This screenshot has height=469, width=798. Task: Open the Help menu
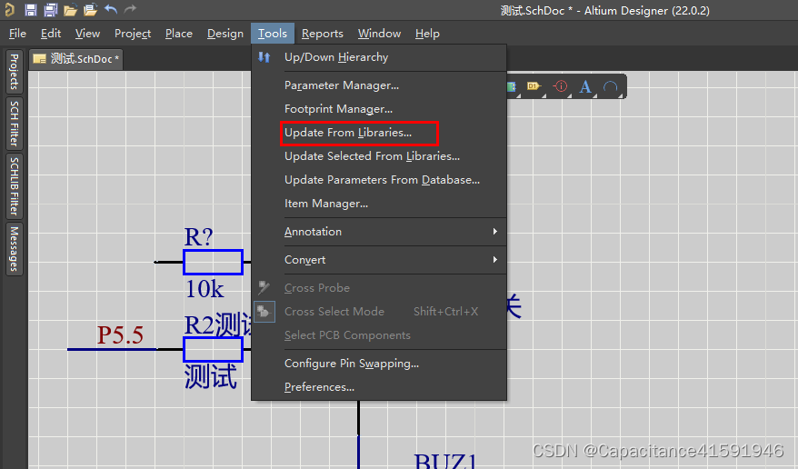coord(427,34)
